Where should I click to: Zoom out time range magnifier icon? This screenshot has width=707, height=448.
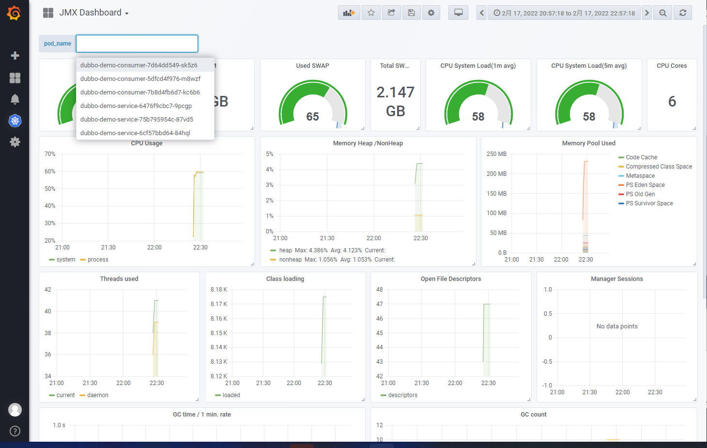point(662,13)
